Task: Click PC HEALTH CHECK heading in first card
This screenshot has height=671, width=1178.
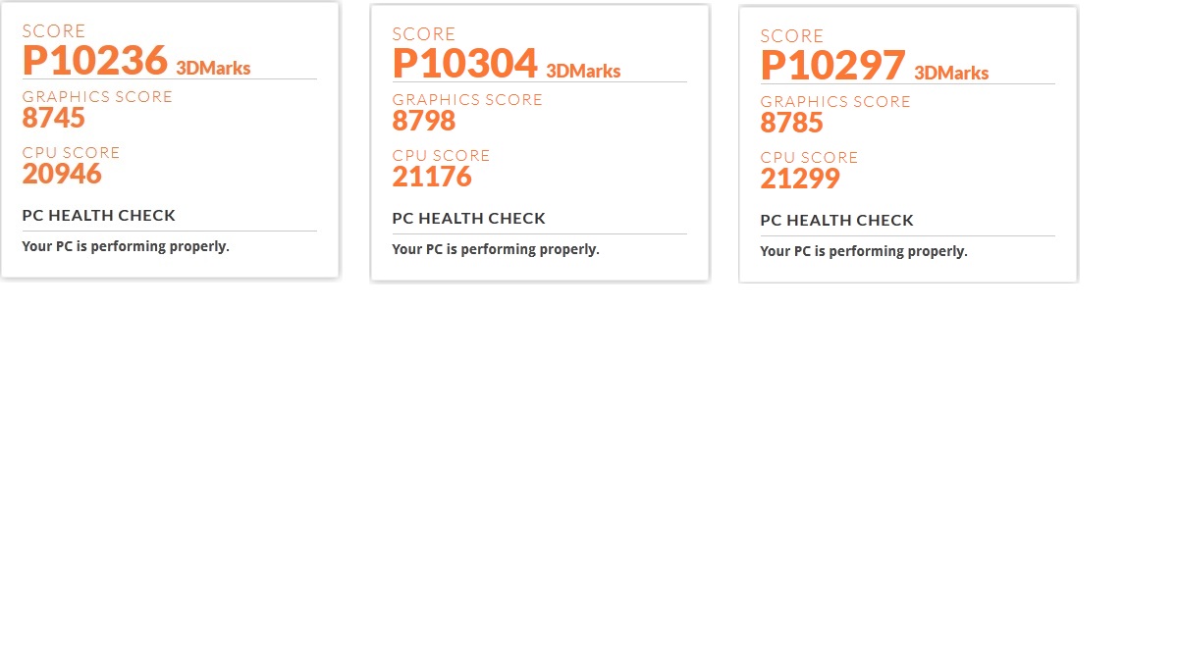Action: point(99,215)
